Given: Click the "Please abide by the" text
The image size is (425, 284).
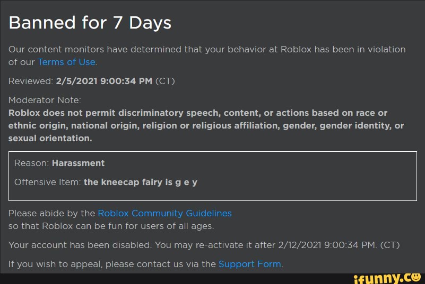Looking at the screenshot, I should [x=51, y=213].
